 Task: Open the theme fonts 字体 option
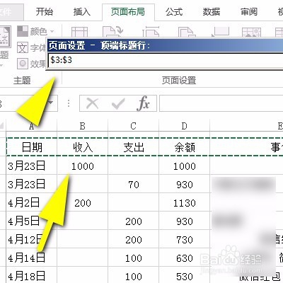(x=32, y=48)
